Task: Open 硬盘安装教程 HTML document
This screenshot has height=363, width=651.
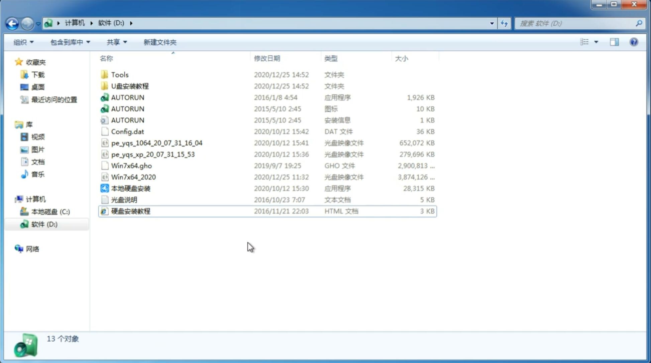Action: (130, 211)
